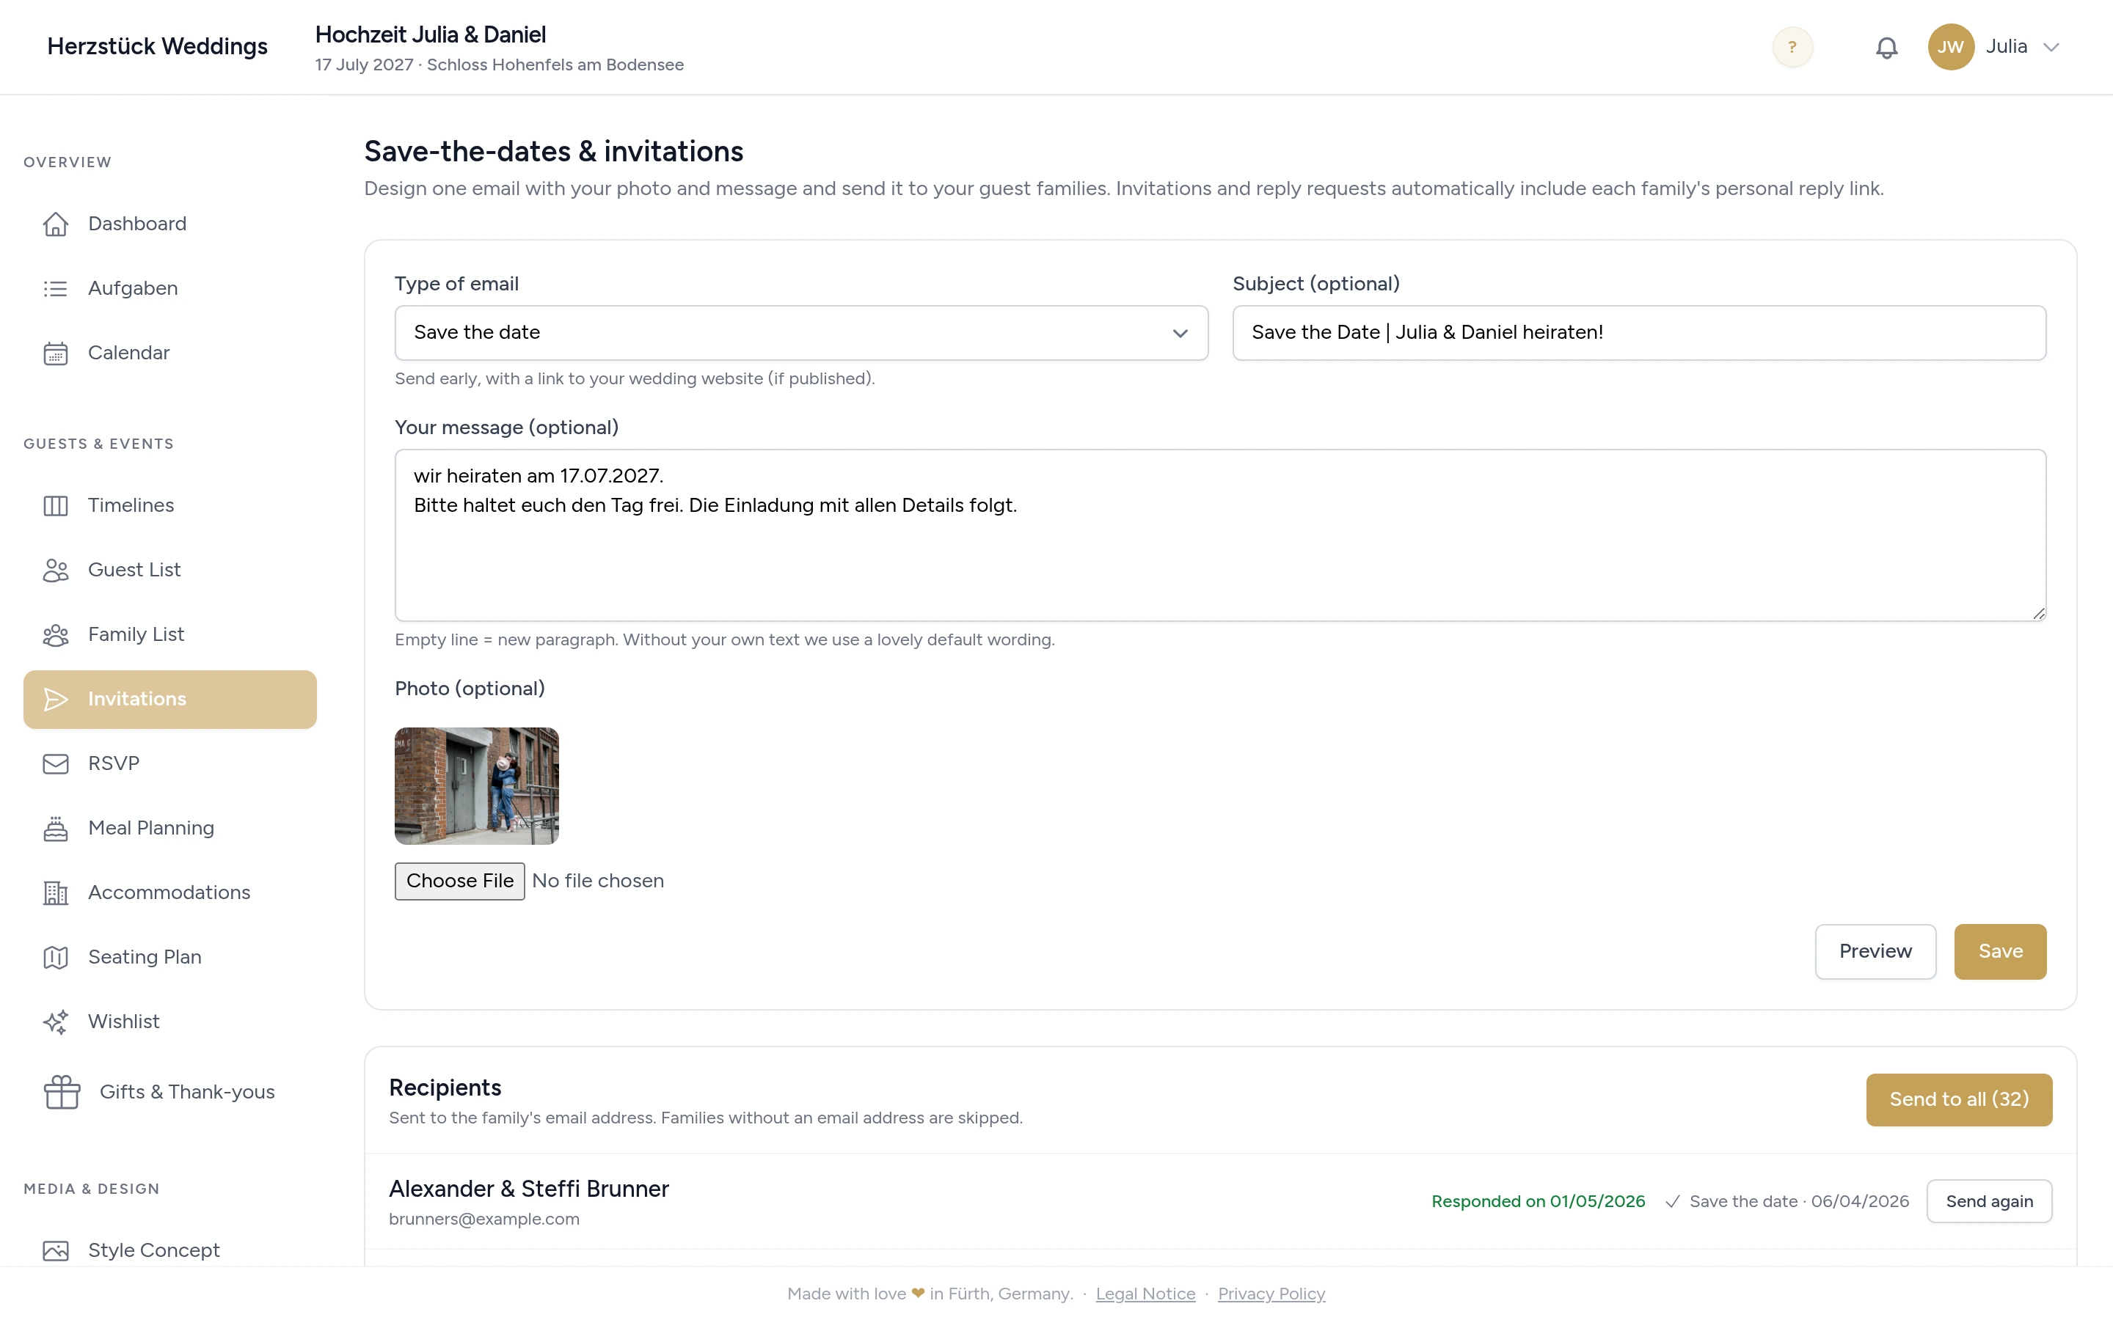Click 'Alexander & Steffi Brunner' recipient name
Viewport: 2113px width, 1320px height.
[529, 1189]
